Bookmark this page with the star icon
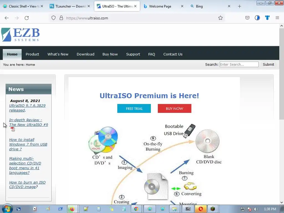This screenshot has height=213, width=284. (x=220, y=18)
